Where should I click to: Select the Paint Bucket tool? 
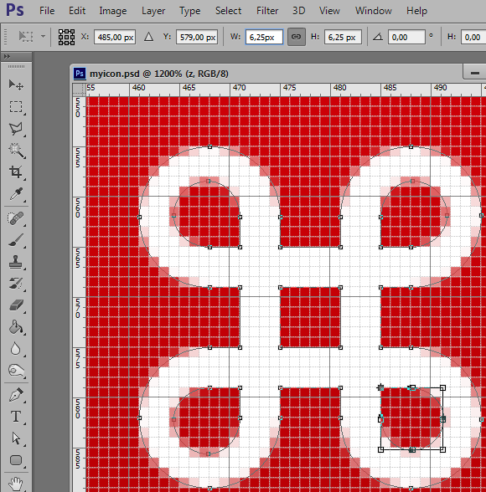pos(16,327)
